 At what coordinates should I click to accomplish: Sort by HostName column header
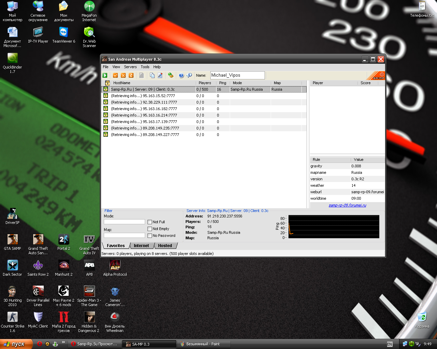point(153,83)
